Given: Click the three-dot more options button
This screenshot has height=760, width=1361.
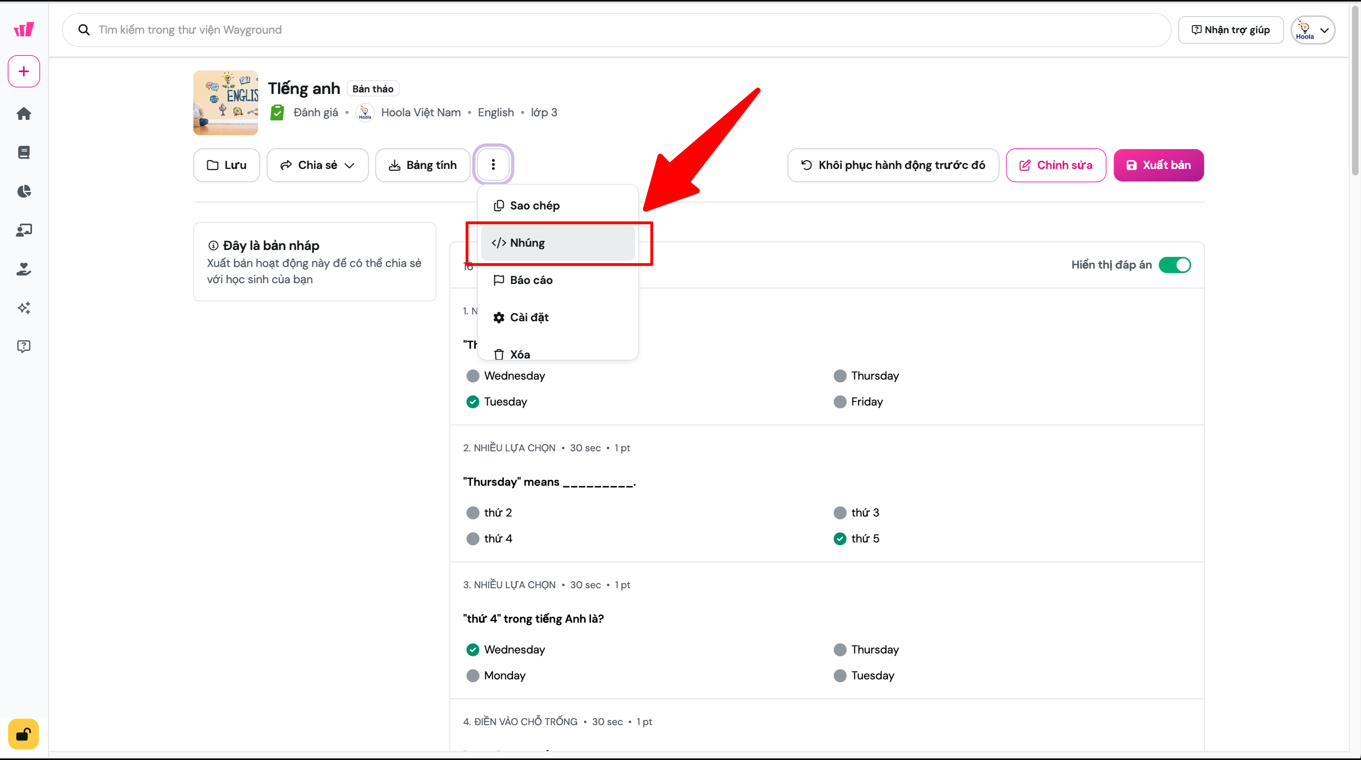Looking at the screenshot, I should [493, 165].
